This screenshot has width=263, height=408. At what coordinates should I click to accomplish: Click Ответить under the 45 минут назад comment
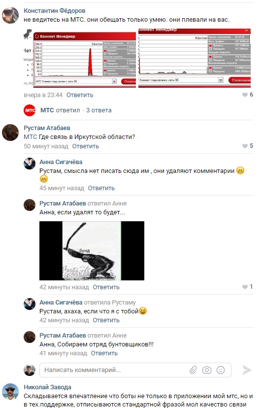[x=101, y=188]
